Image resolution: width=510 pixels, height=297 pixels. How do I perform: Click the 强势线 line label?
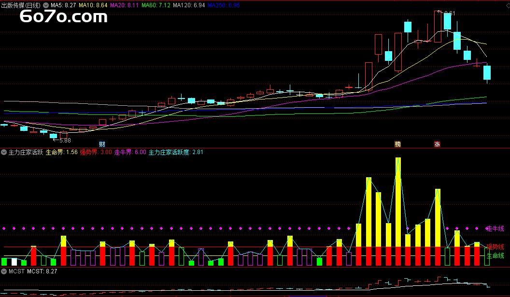[495, 247]
